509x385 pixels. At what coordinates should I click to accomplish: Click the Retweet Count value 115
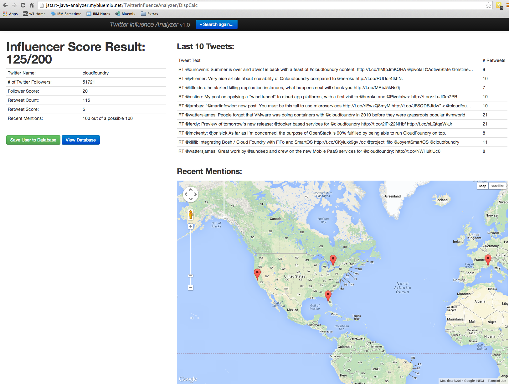point(86,100)
